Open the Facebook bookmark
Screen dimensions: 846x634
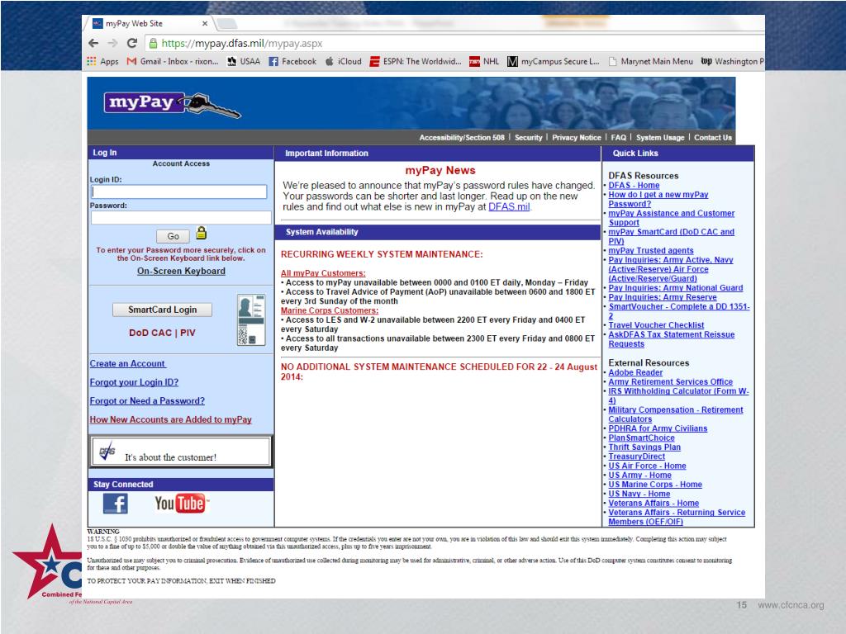292,61
